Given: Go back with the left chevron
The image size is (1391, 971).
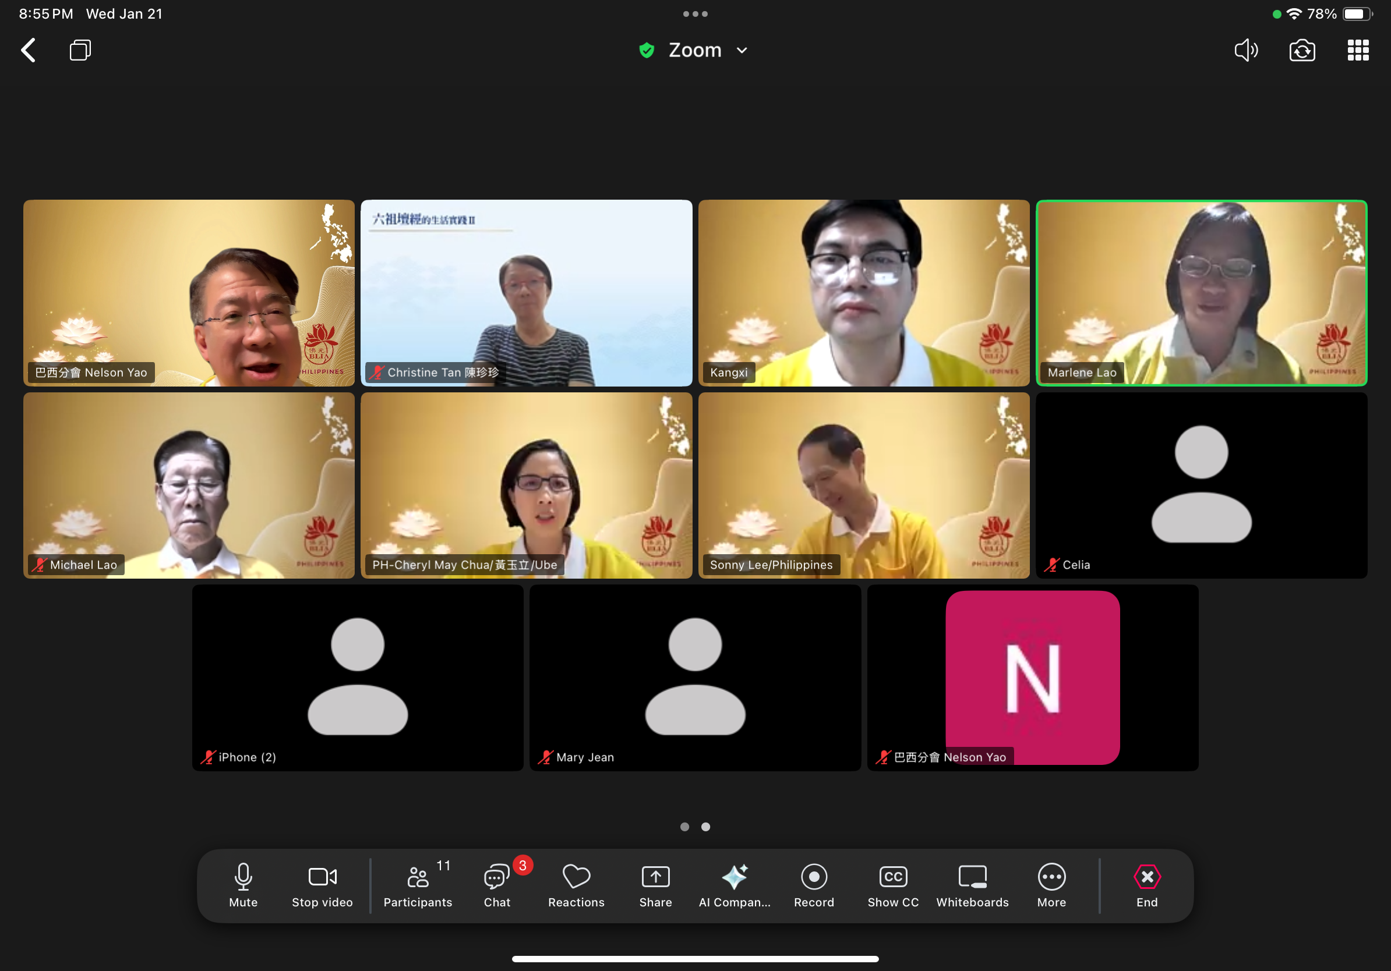Looking at the screenshot, I should pyautogui.click(x=29, y=50).
